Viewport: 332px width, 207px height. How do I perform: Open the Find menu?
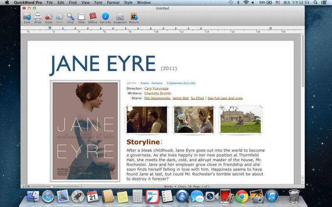click(73, 2)
